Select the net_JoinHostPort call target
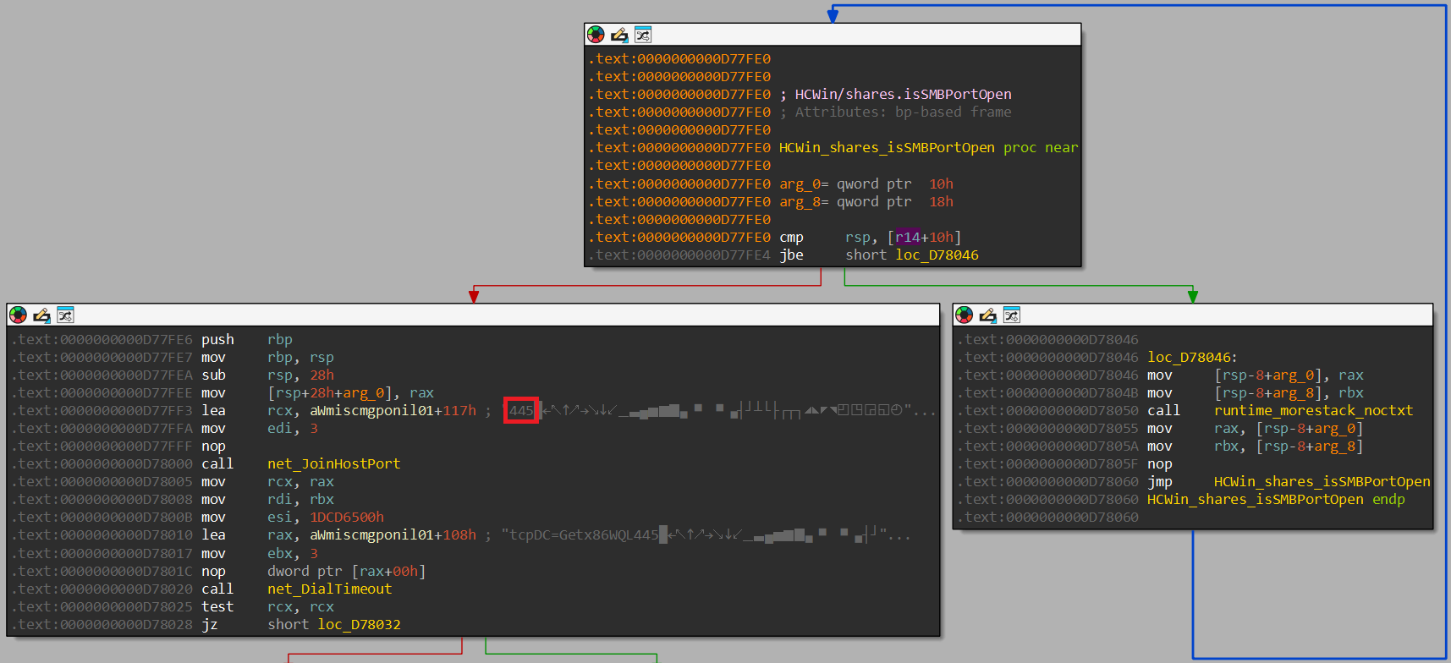The height and width of the screenshot is (663, 1451). [333, 463]
